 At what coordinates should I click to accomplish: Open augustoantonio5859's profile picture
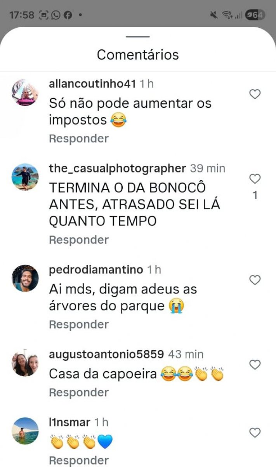[25, 363]
